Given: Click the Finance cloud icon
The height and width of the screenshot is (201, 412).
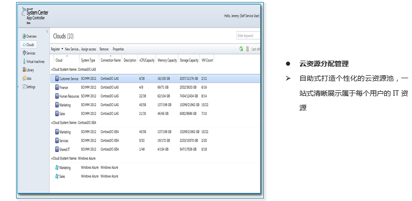Looking at the screenshot, I should click(57, 87).
